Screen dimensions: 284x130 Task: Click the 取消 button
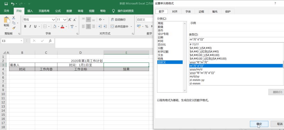[278, 124]
